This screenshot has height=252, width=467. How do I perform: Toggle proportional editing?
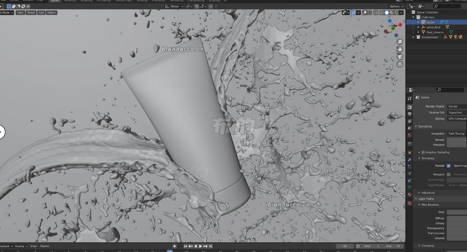(211, 6)
